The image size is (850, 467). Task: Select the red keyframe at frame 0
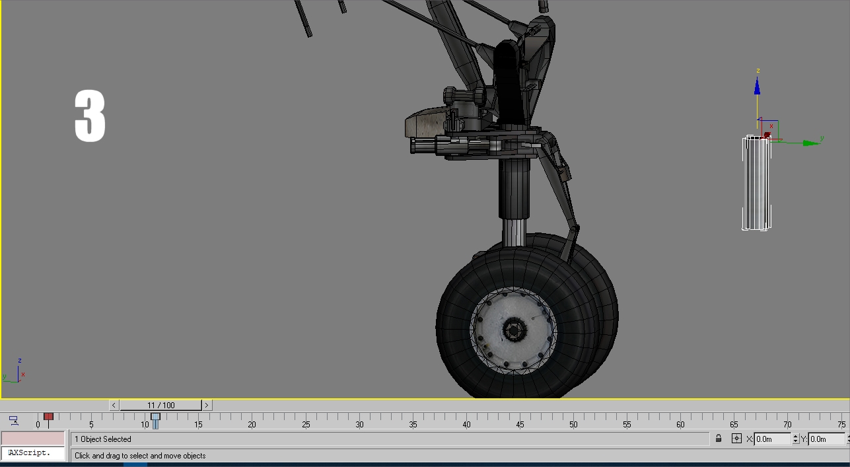click(48, 417)
